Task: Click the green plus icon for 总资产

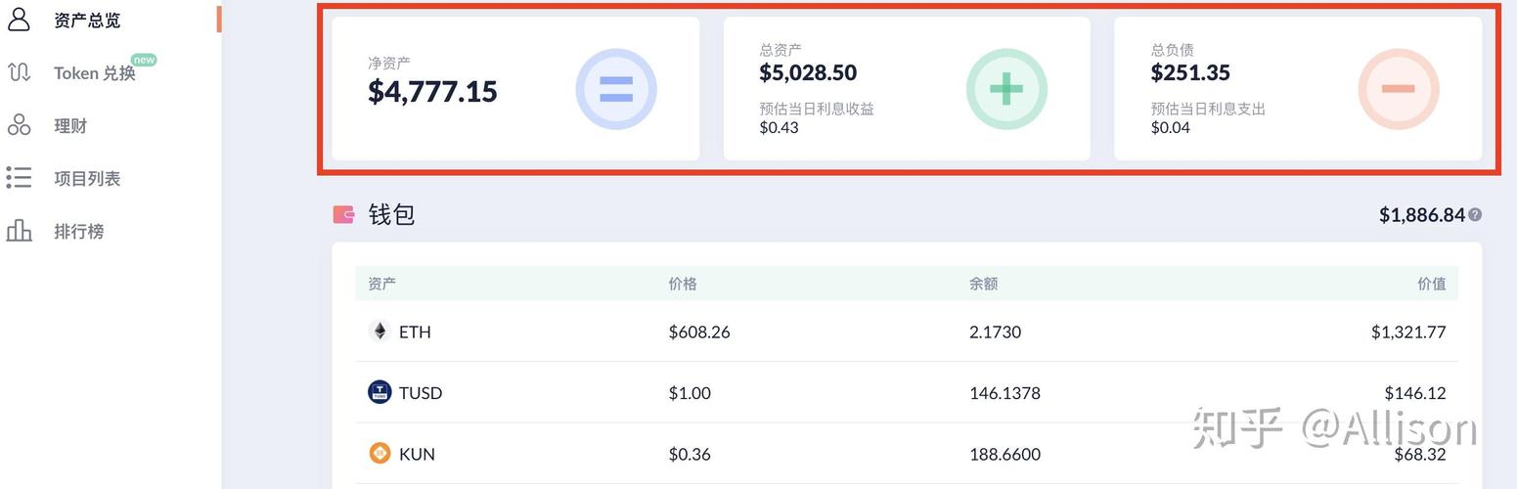Action: point(1006,90)
